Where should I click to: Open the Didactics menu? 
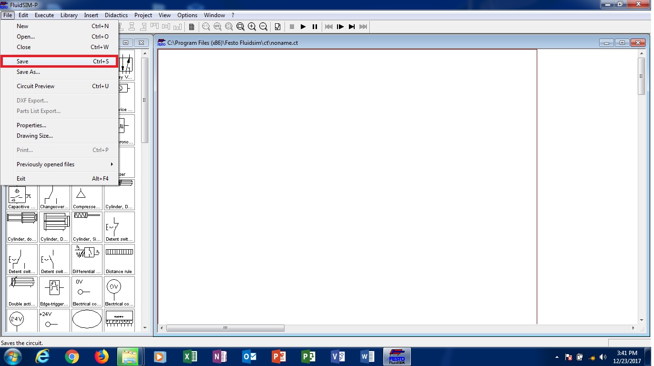(117, 15)
